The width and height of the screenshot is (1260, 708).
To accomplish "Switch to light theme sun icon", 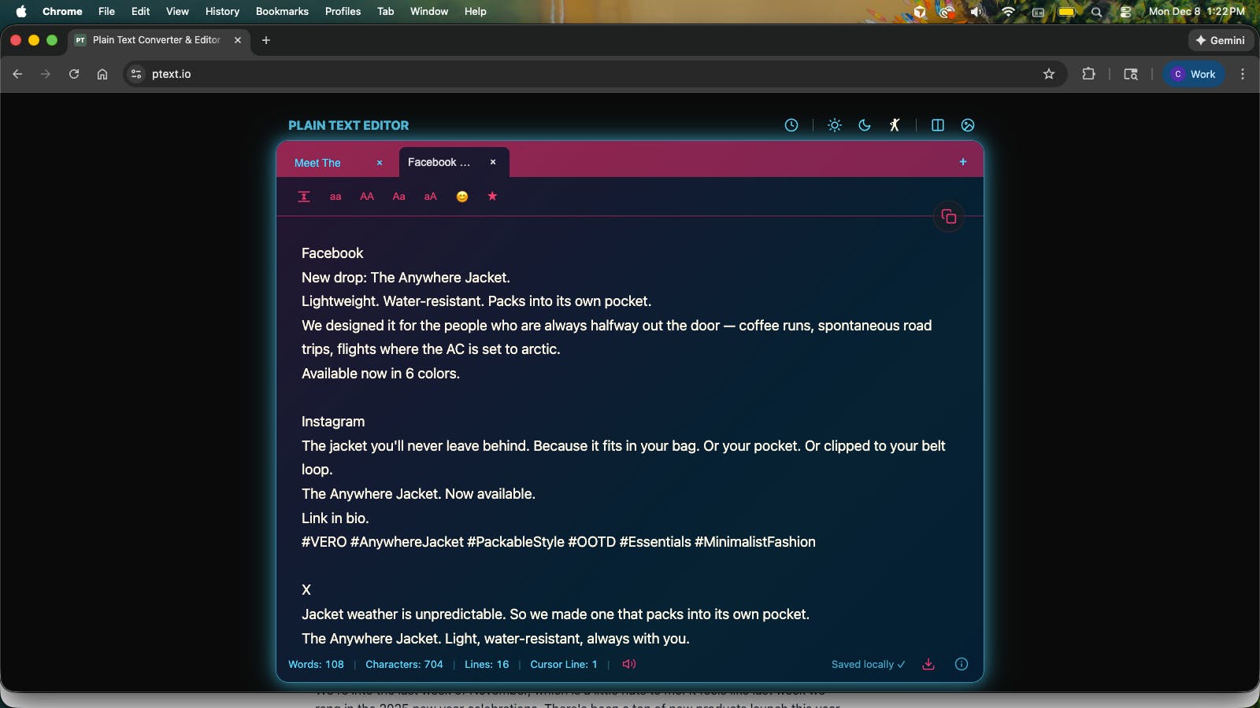I will coord(835,125).
